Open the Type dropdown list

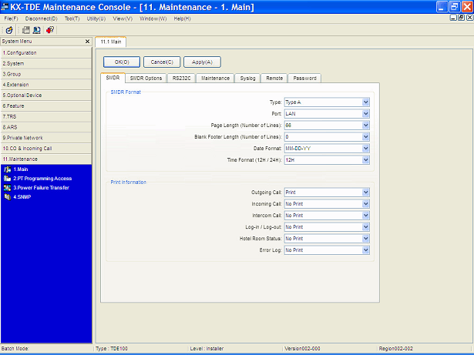[x=365, y=102]
